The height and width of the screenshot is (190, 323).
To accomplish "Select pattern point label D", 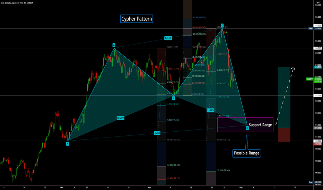I will pyautogui.click(x=247, y=128).
